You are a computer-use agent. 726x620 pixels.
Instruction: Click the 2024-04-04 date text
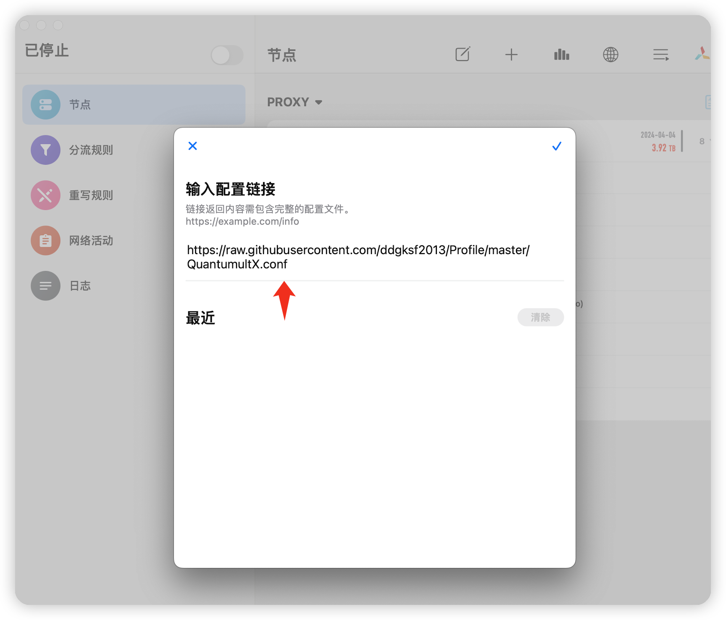[658, 135]
